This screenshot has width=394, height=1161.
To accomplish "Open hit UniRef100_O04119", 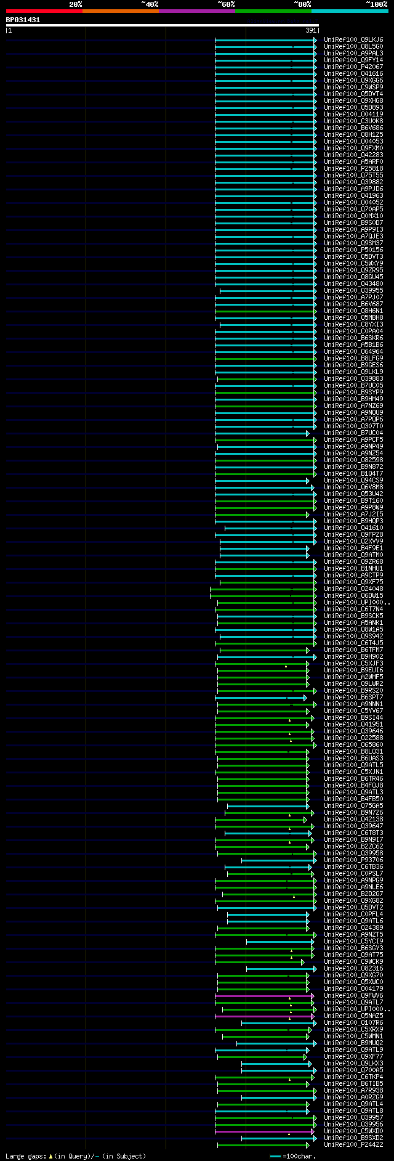I will pyautogui.click(x=353, y=114).
